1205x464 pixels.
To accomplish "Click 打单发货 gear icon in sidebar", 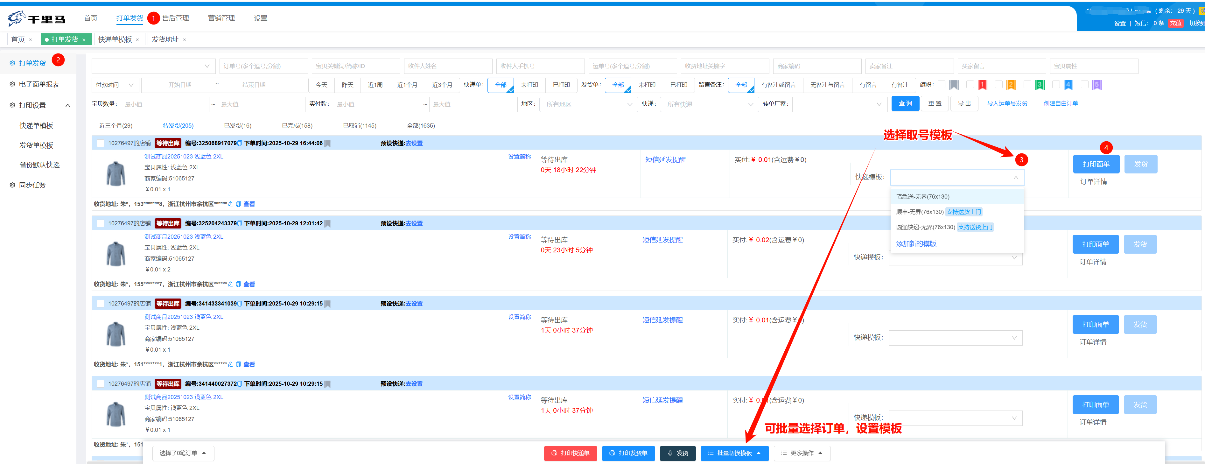I will [x=12, y=63].
